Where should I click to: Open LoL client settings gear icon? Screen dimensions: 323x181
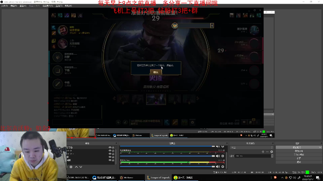255,10
